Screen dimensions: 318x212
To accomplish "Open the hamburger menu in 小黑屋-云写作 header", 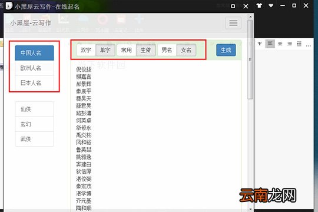I will click(x=233, y=23).
